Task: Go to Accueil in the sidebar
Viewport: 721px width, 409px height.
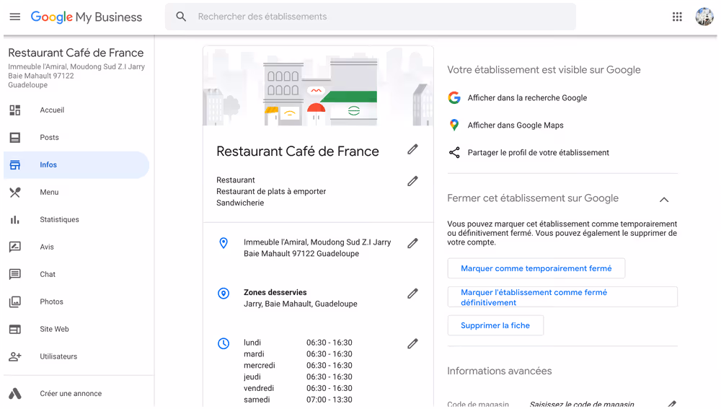Action: [x=76, y=110]
